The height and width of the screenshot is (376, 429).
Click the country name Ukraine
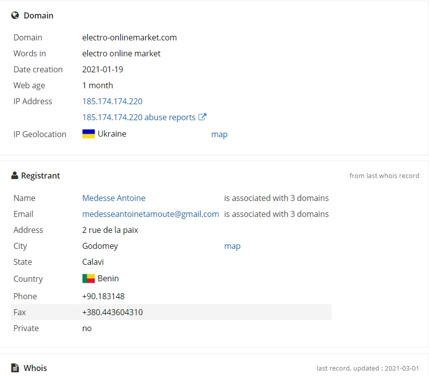click(112, 134)
